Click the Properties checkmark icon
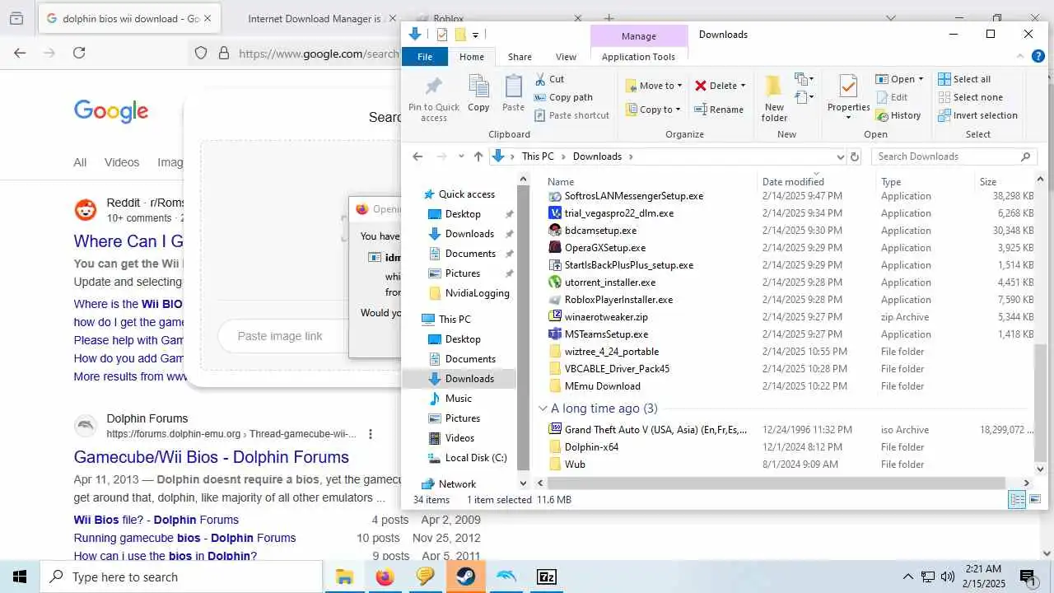Screen dimensions: 1054x593 point(848,86)
